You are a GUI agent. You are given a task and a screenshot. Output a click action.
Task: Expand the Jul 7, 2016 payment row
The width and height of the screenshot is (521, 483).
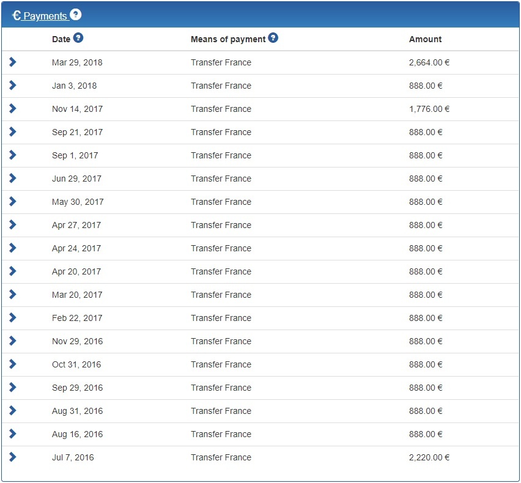click(x=13, y=457)
